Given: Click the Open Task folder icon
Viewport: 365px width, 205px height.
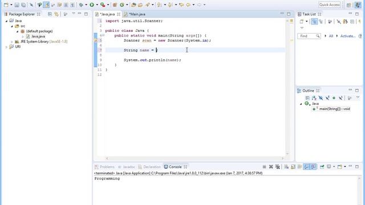Looking at the screenshot, I should tap(140, 5).
